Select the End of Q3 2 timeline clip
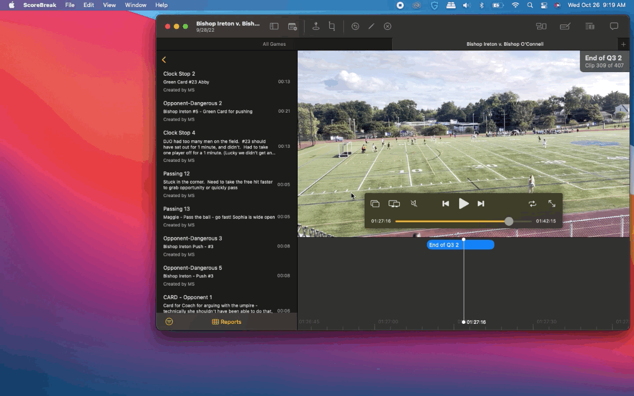 (461, 245)
